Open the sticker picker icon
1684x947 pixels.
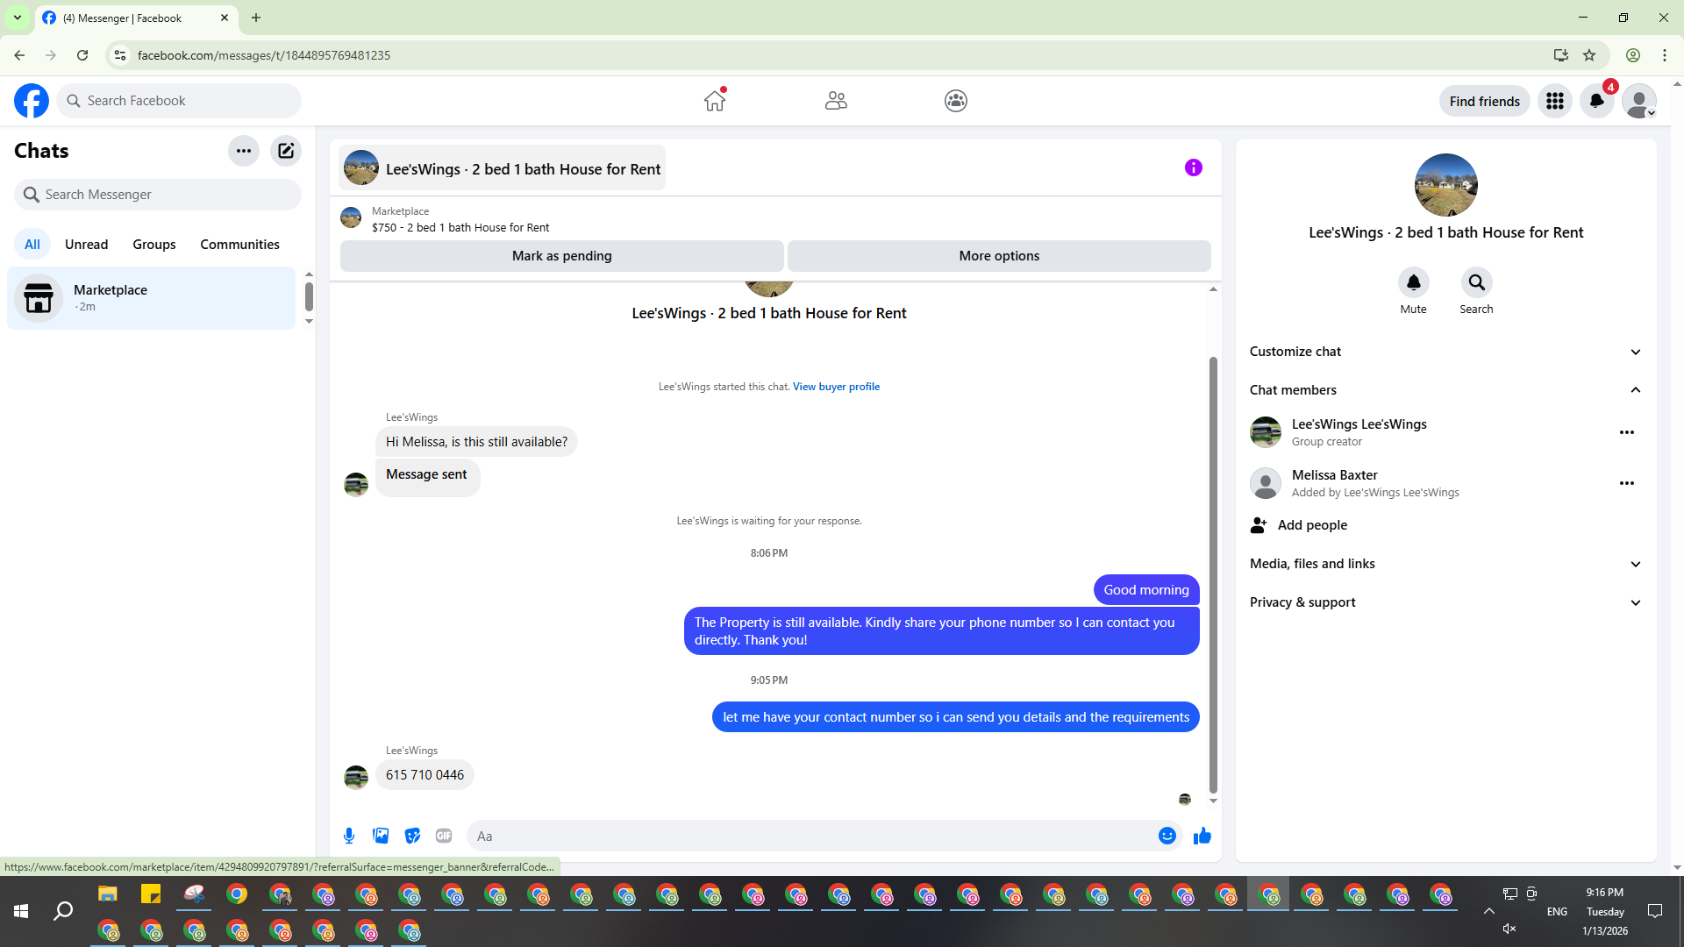pyautogui.click(x=412, y=836)
